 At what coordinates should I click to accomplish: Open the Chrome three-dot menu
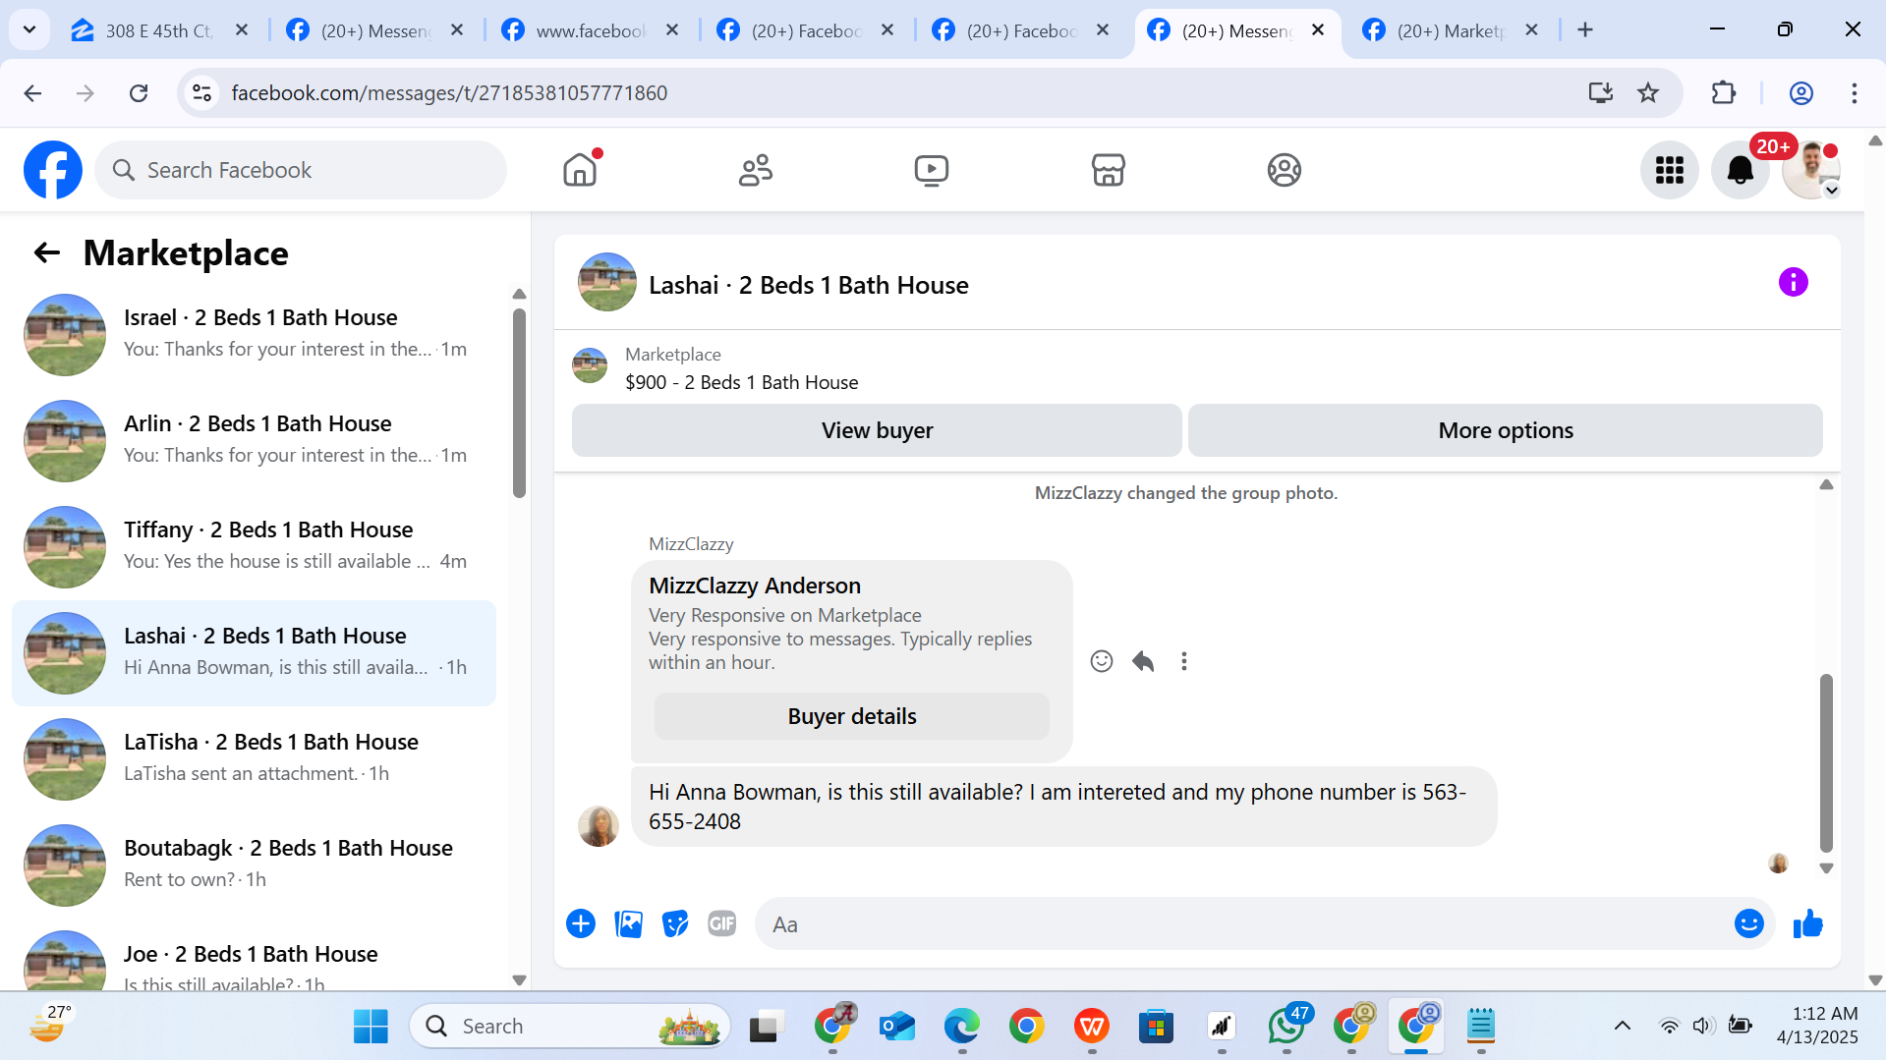tap(1854, 93)
